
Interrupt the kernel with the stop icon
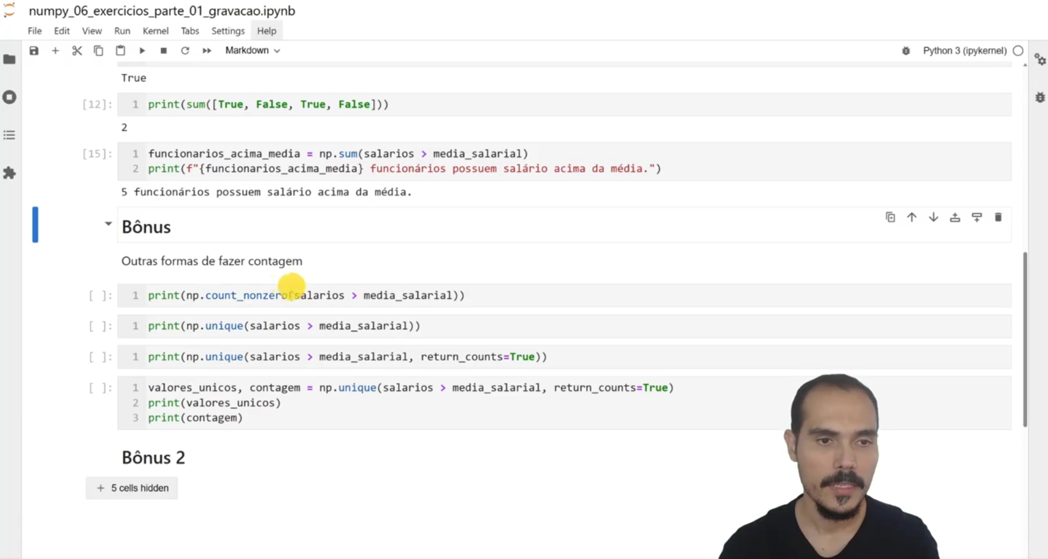164,51
